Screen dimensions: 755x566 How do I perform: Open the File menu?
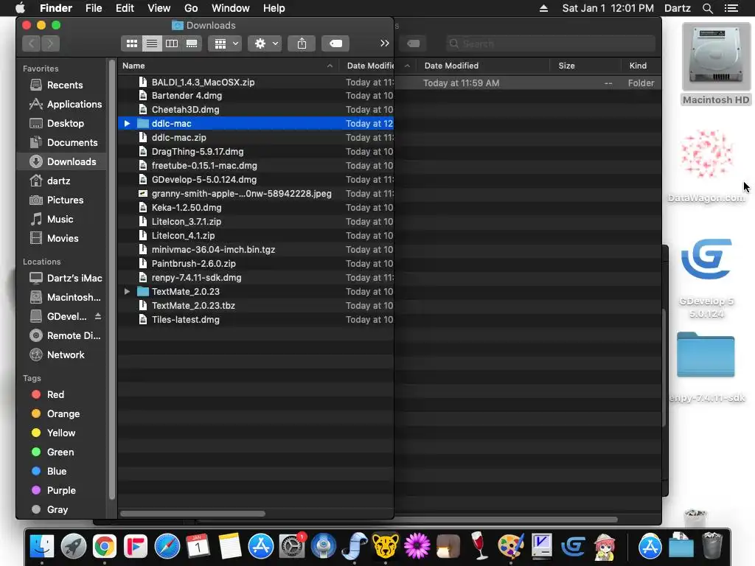(94, 8)
